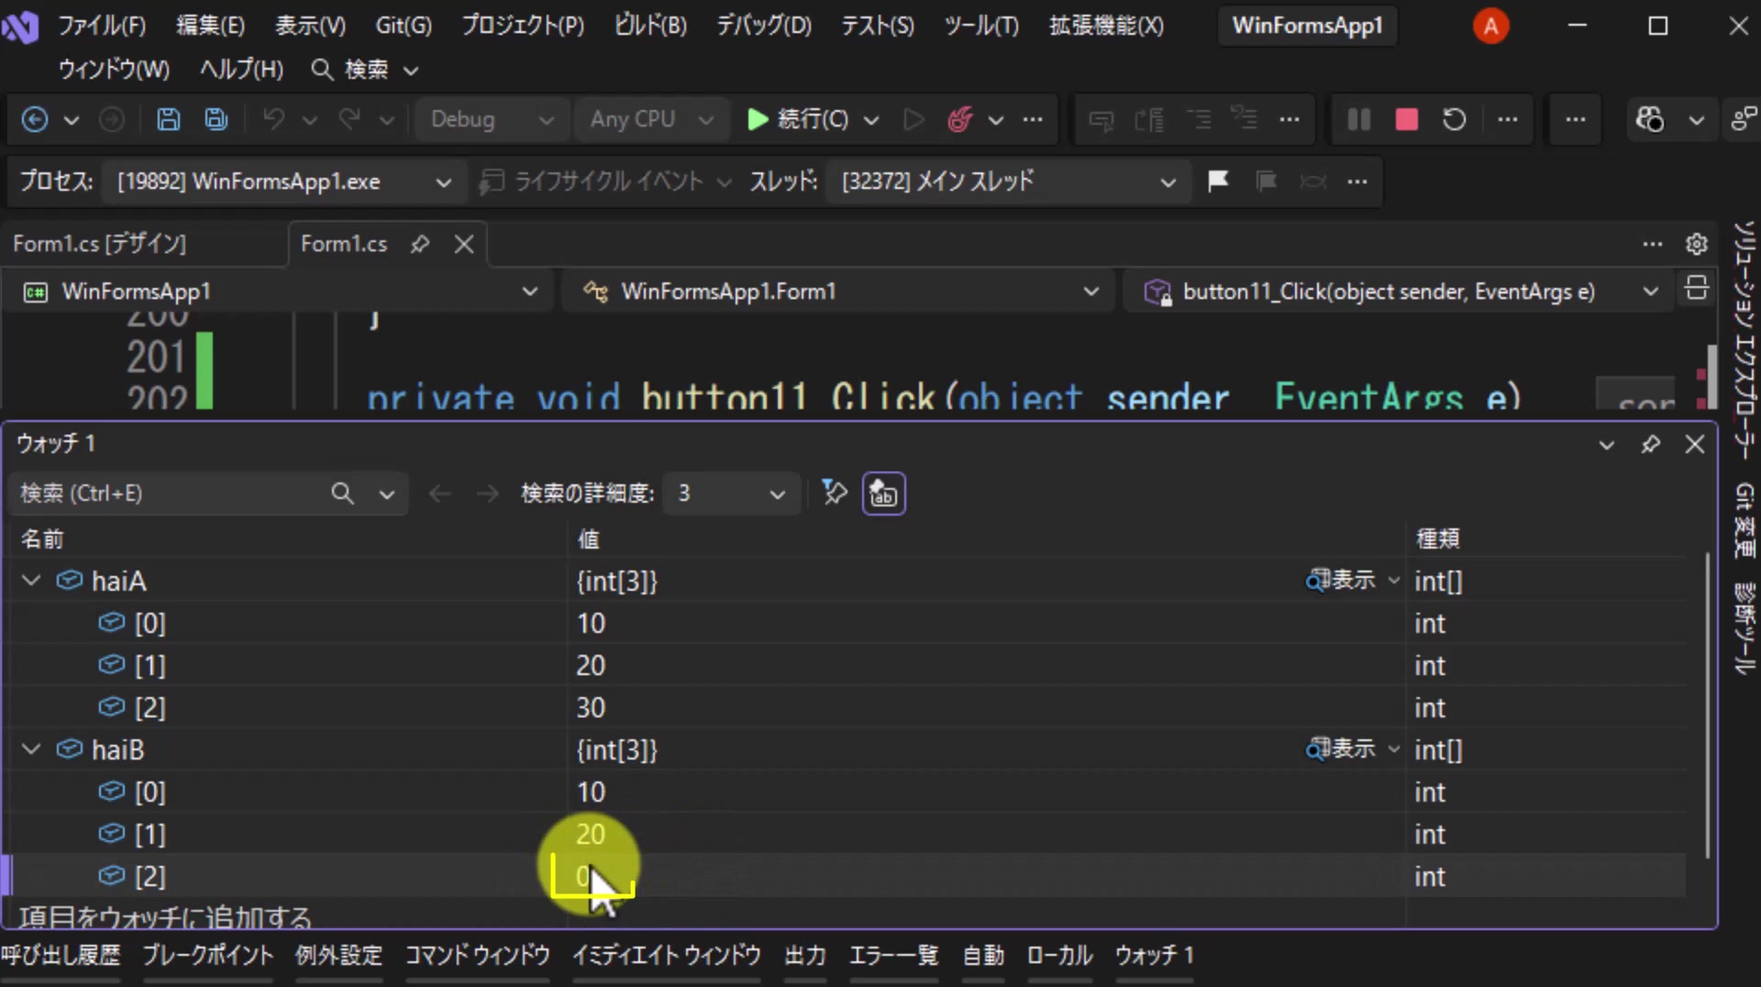Click the thread flag icon

pos(1218,181)
